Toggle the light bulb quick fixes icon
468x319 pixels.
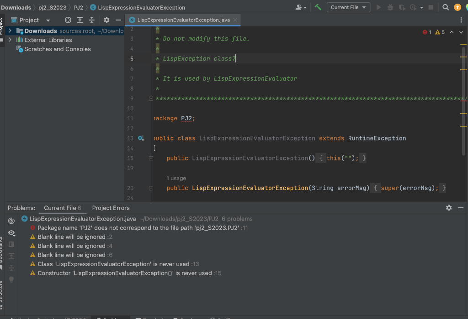point(11,279)
